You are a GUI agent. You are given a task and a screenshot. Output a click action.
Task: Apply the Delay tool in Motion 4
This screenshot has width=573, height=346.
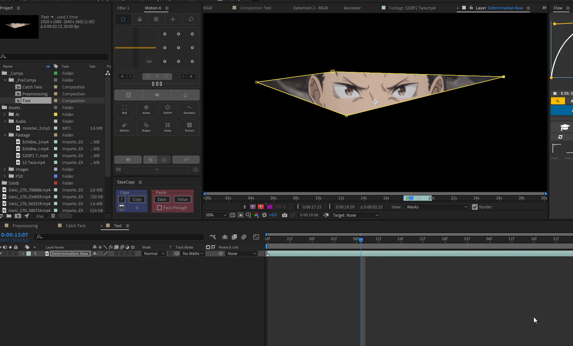[x=168, y=127]
